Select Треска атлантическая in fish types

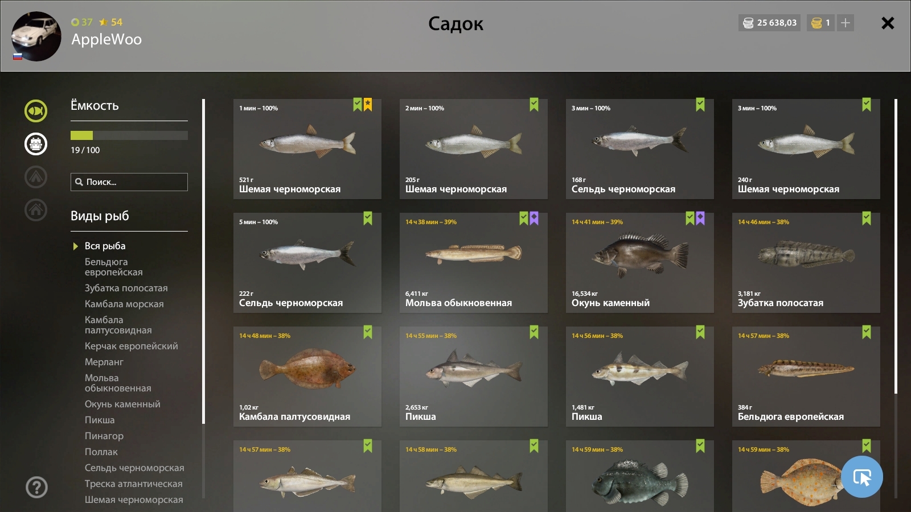click(x=134, y=484)
